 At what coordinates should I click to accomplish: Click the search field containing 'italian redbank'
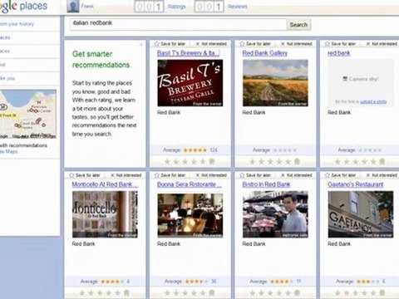point(178,24)
